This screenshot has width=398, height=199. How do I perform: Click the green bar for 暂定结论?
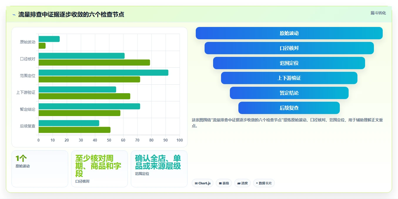click(x=79, y=113)
